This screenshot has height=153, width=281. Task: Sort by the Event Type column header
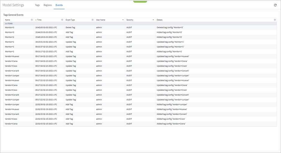pos(70,20)
